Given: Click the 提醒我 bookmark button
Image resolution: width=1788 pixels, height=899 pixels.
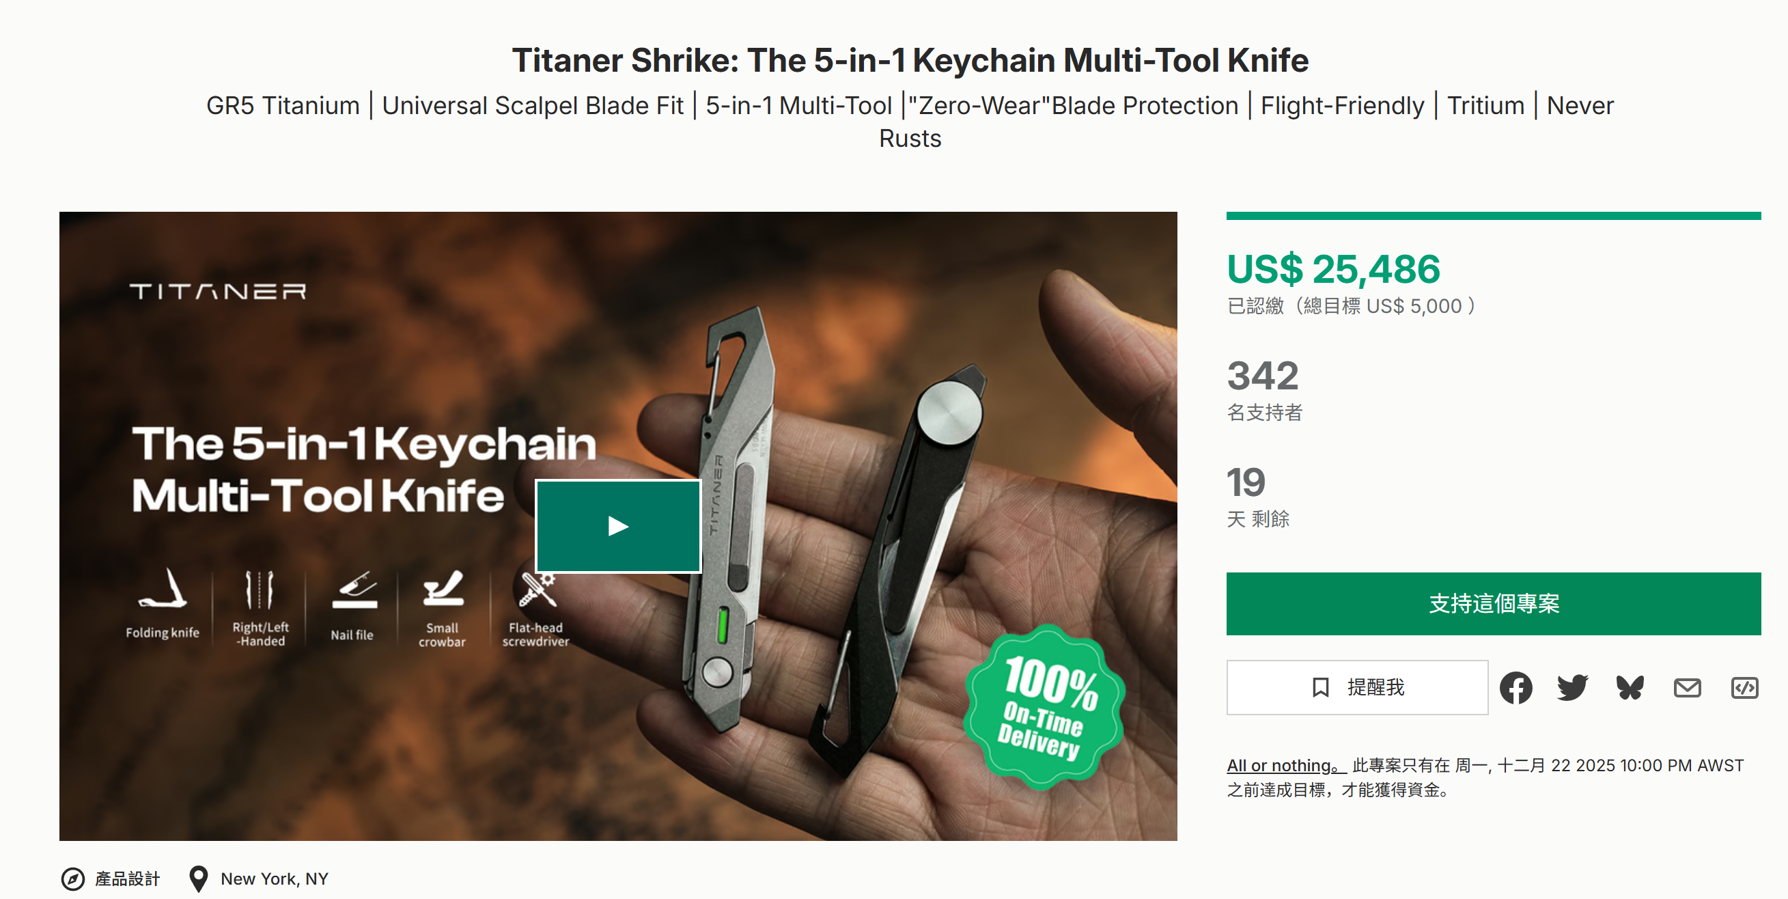Looking at the screenshot, I should tap(1357, 687).
